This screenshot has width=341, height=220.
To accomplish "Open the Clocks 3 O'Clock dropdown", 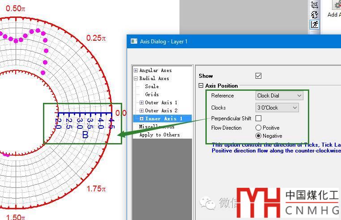I will point(277,108).
